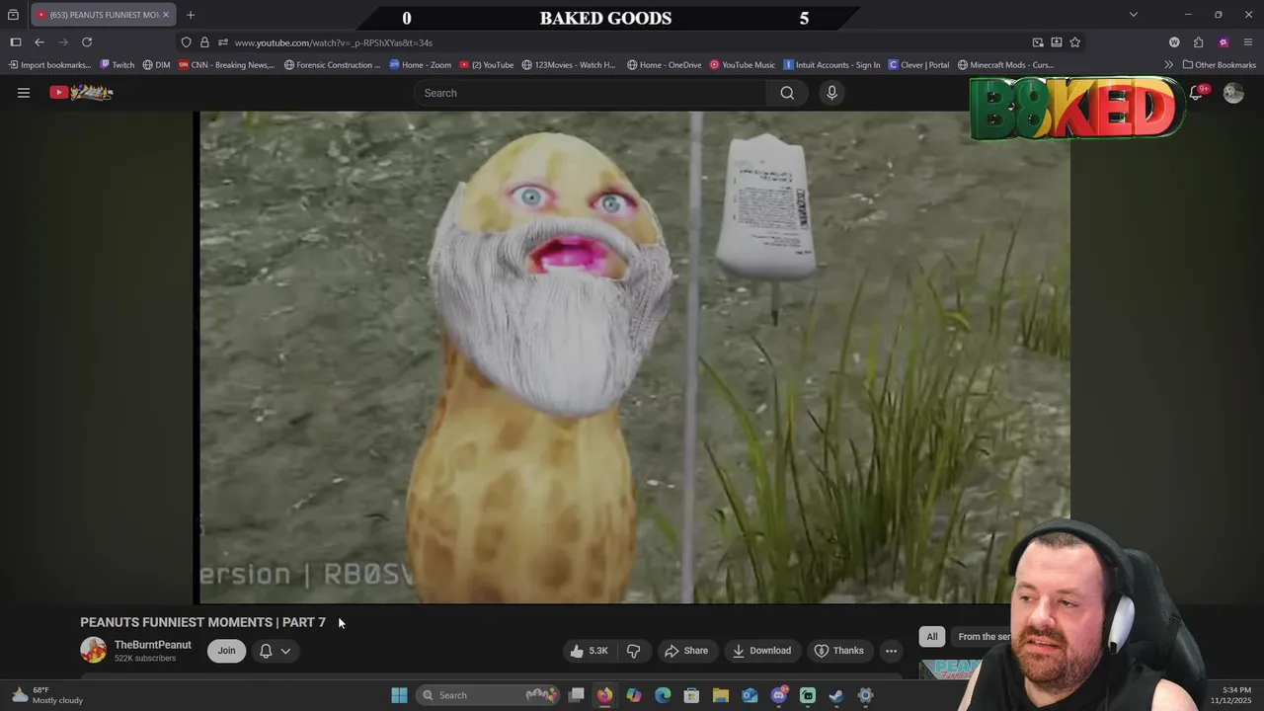Viewport: 1264px width, 711px height.
Task: Like the video (5.3K thumbs up)
Action: [589, 651]
